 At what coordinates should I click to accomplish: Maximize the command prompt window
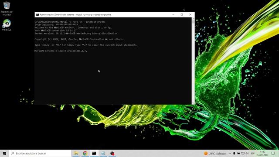click(182, 14)
